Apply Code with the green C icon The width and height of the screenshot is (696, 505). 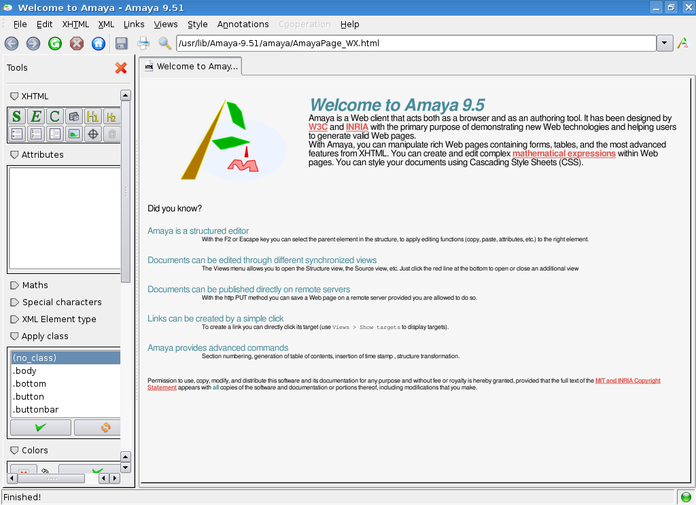(x=54, y=116)
